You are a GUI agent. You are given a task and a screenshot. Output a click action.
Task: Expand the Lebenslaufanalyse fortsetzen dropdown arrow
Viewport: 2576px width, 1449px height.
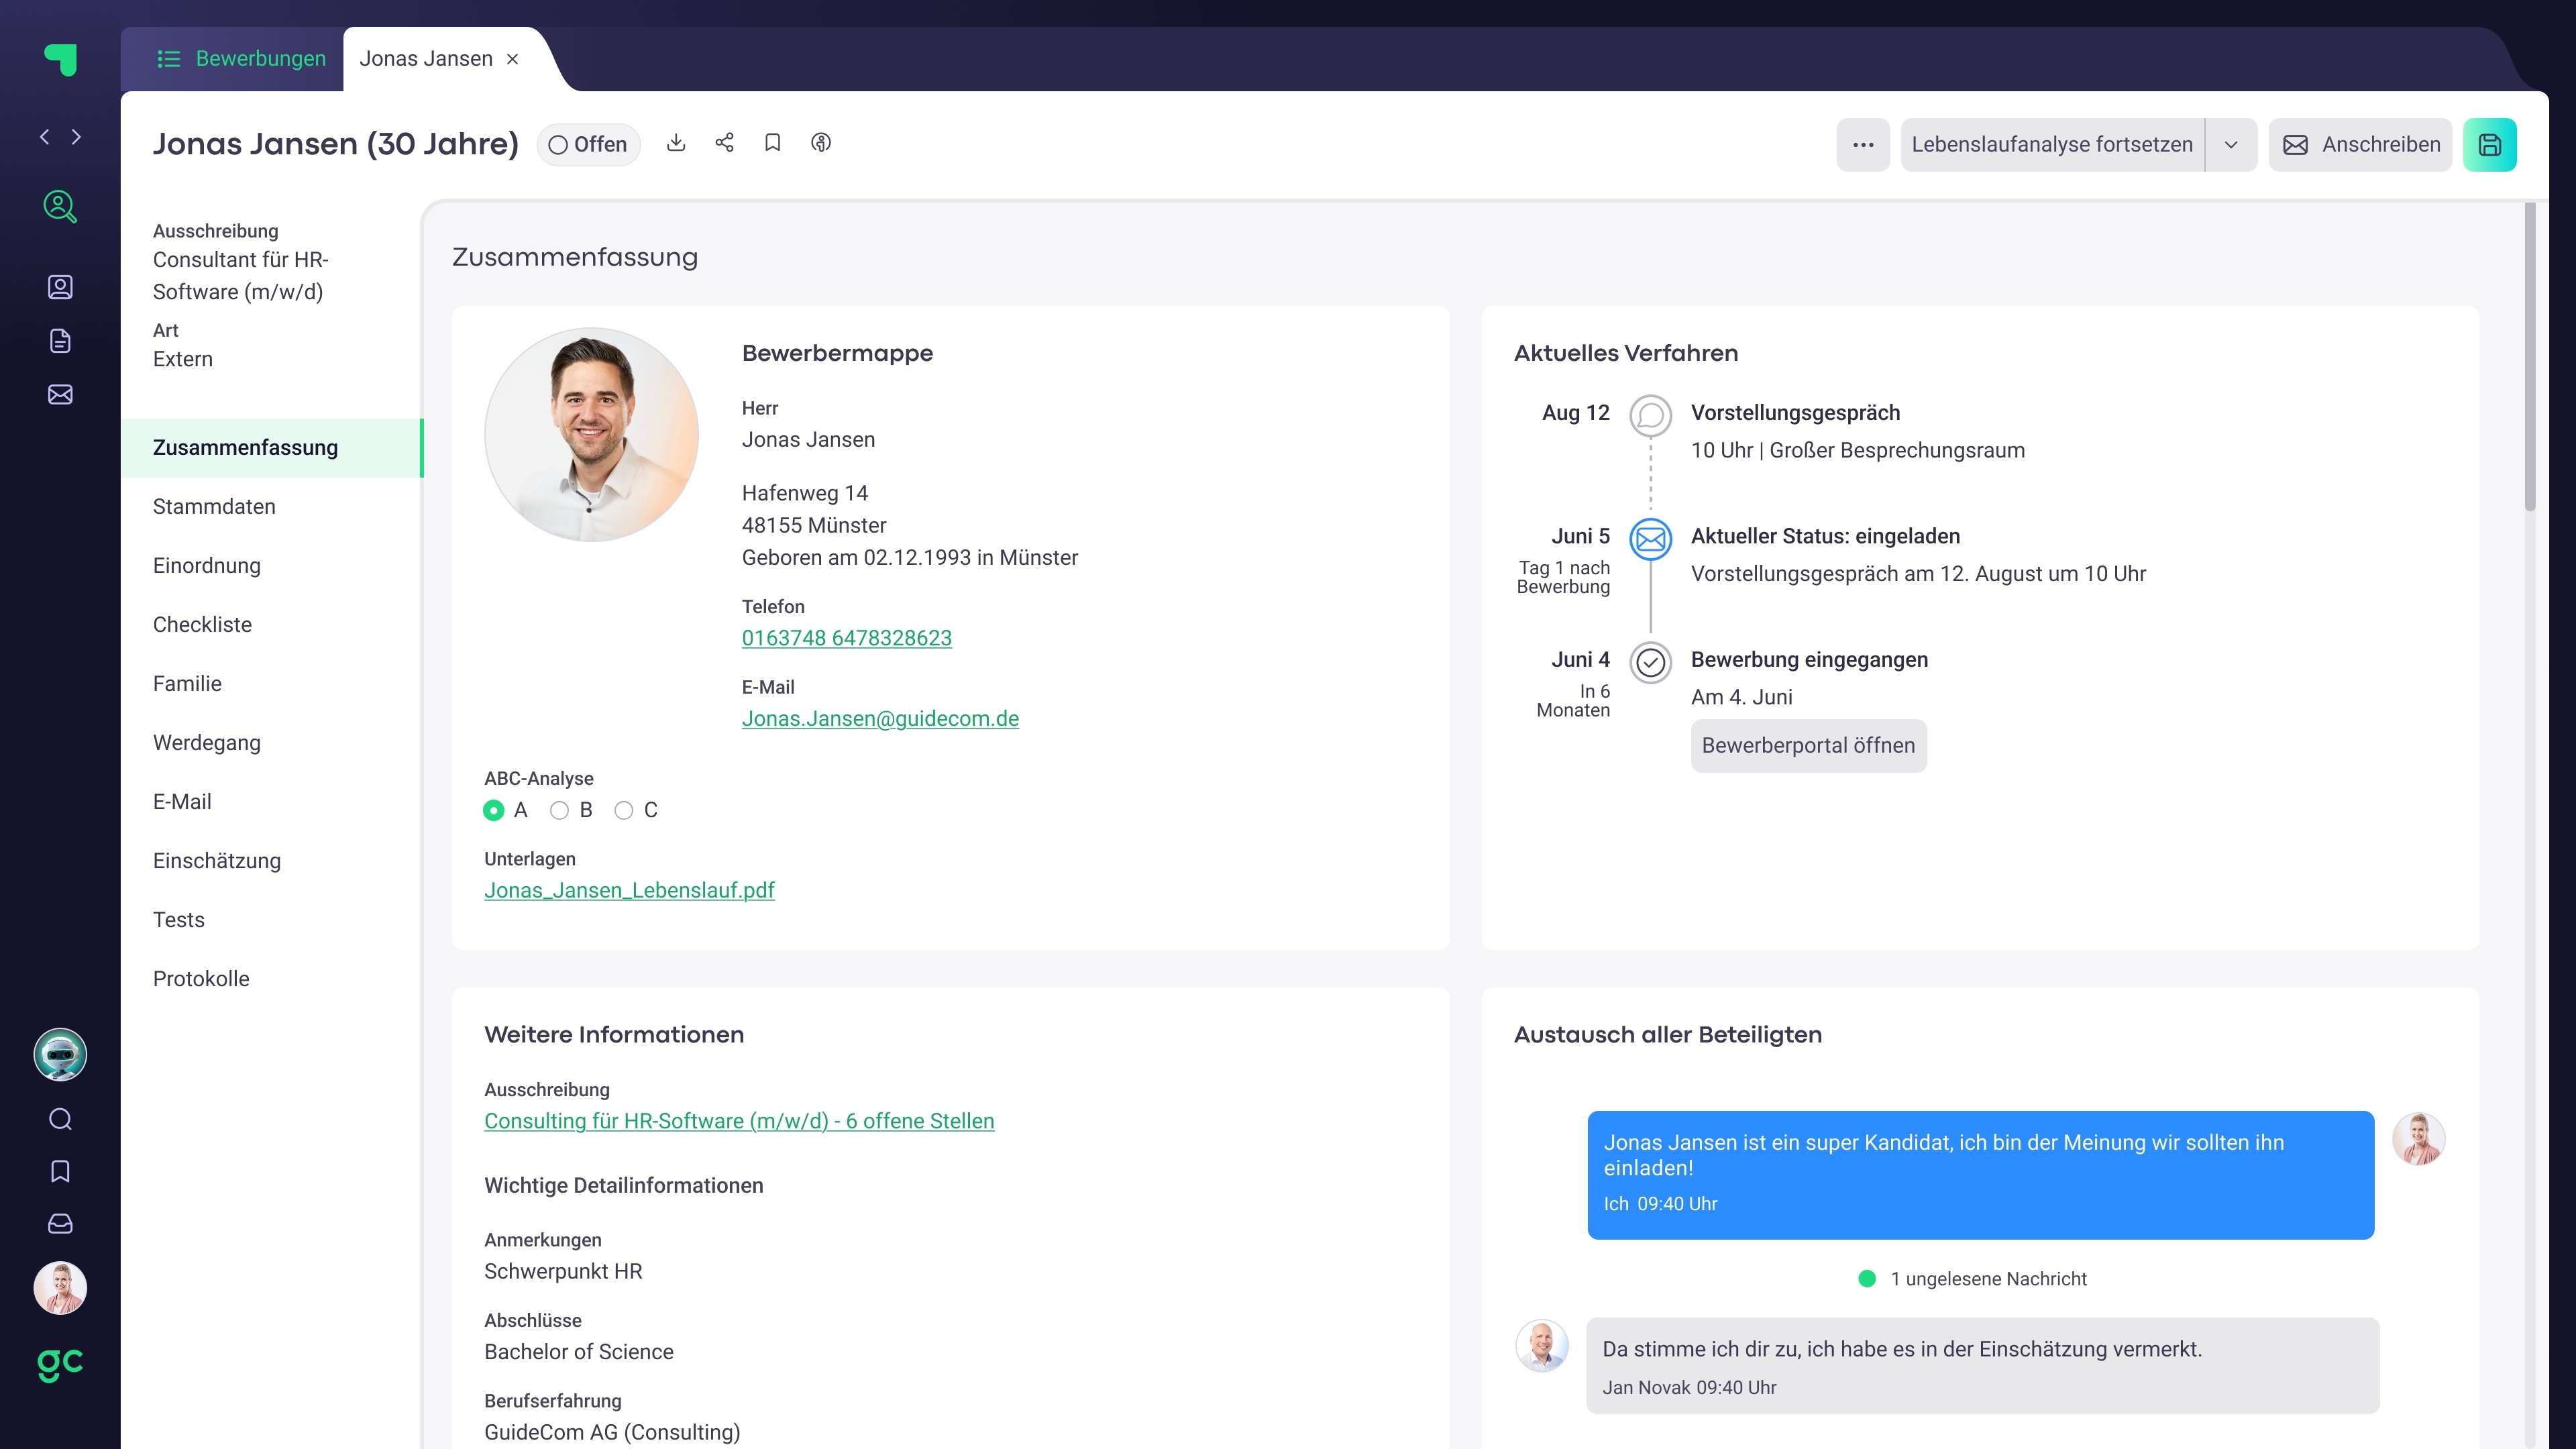coord(2231,145)
